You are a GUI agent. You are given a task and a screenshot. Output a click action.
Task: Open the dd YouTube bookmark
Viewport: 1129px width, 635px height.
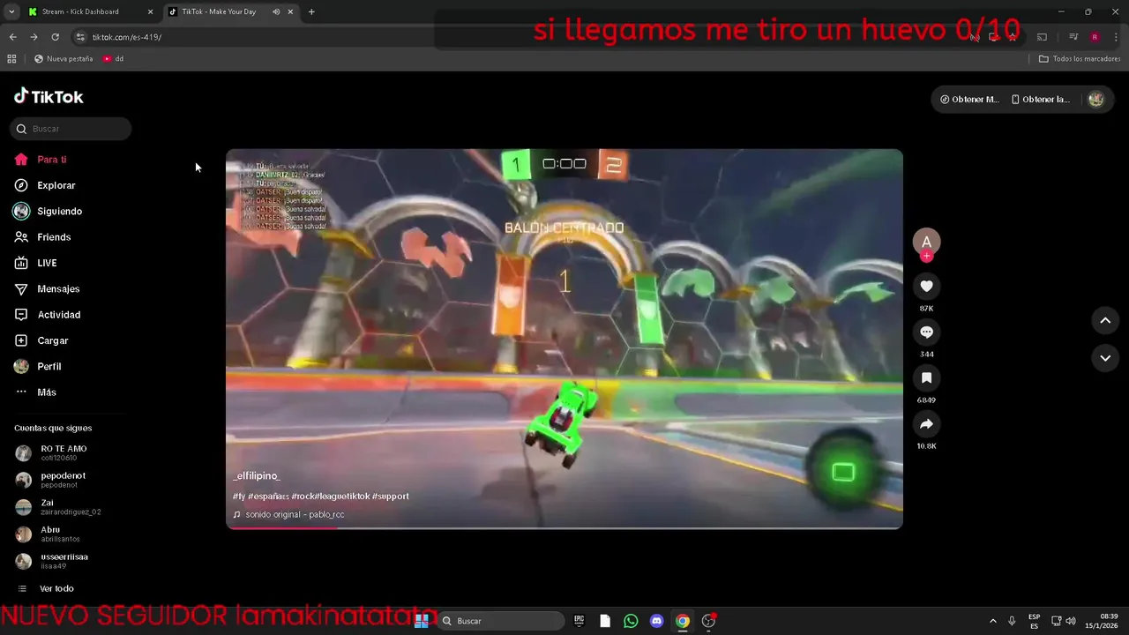113,59
